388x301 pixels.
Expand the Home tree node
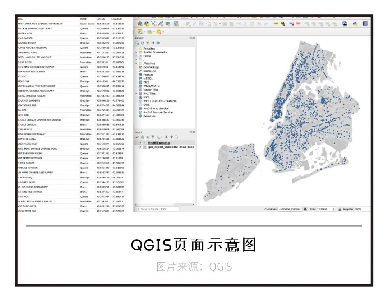pyautogui.click(x=136, y=56)
